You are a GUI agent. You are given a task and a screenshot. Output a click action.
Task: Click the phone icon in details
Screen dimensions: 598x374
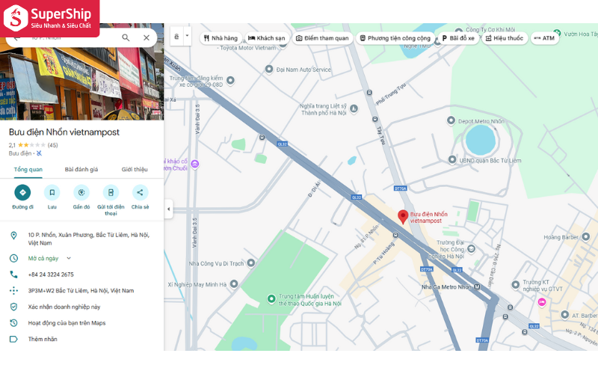click(x=13, y=275)
